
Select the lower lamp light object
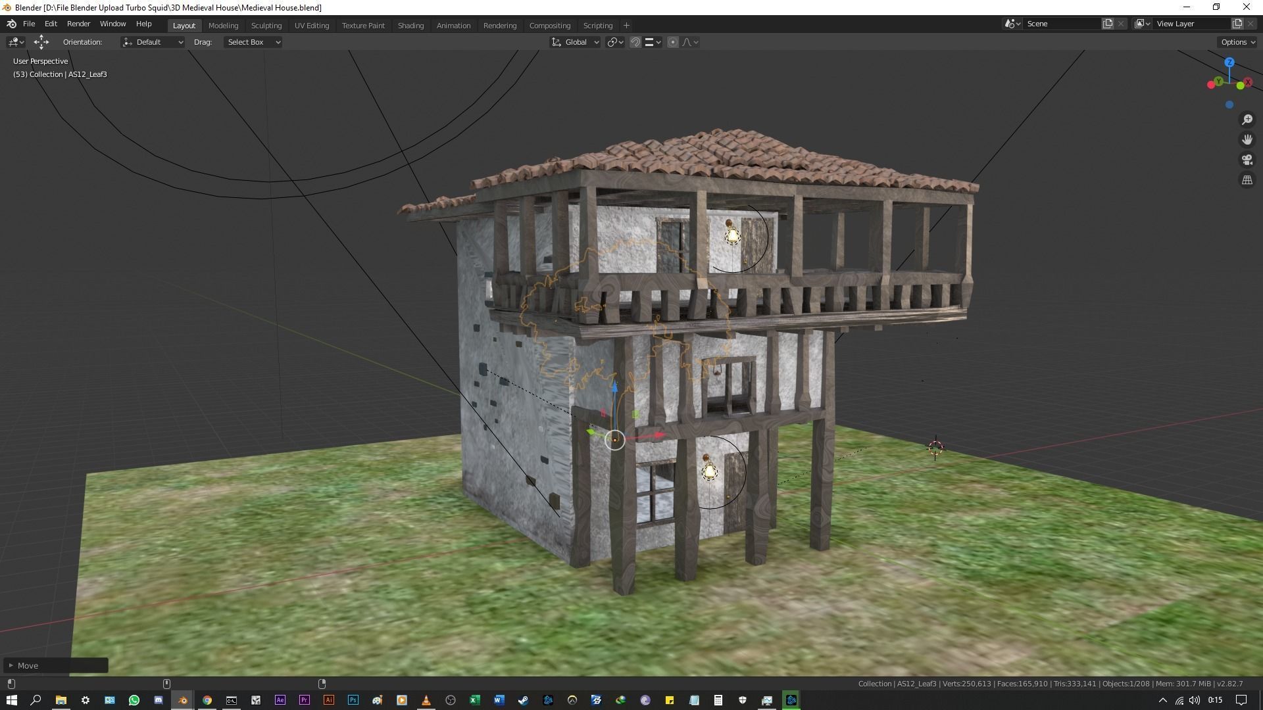tap(709, 471)
